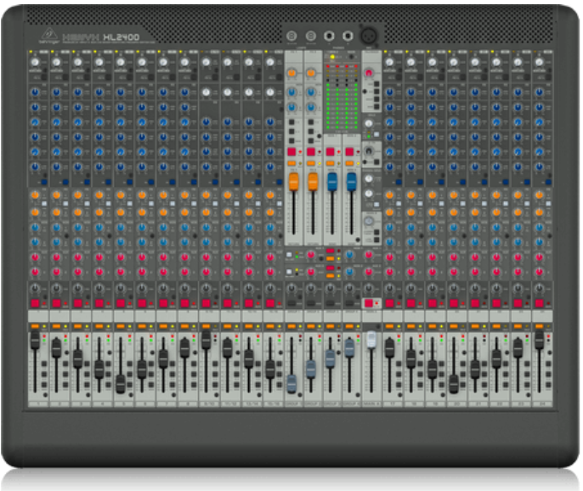Click the rightmost blue fader in the center section
Image resolution: width=583 pixels, height=491 pixels.
349,181
